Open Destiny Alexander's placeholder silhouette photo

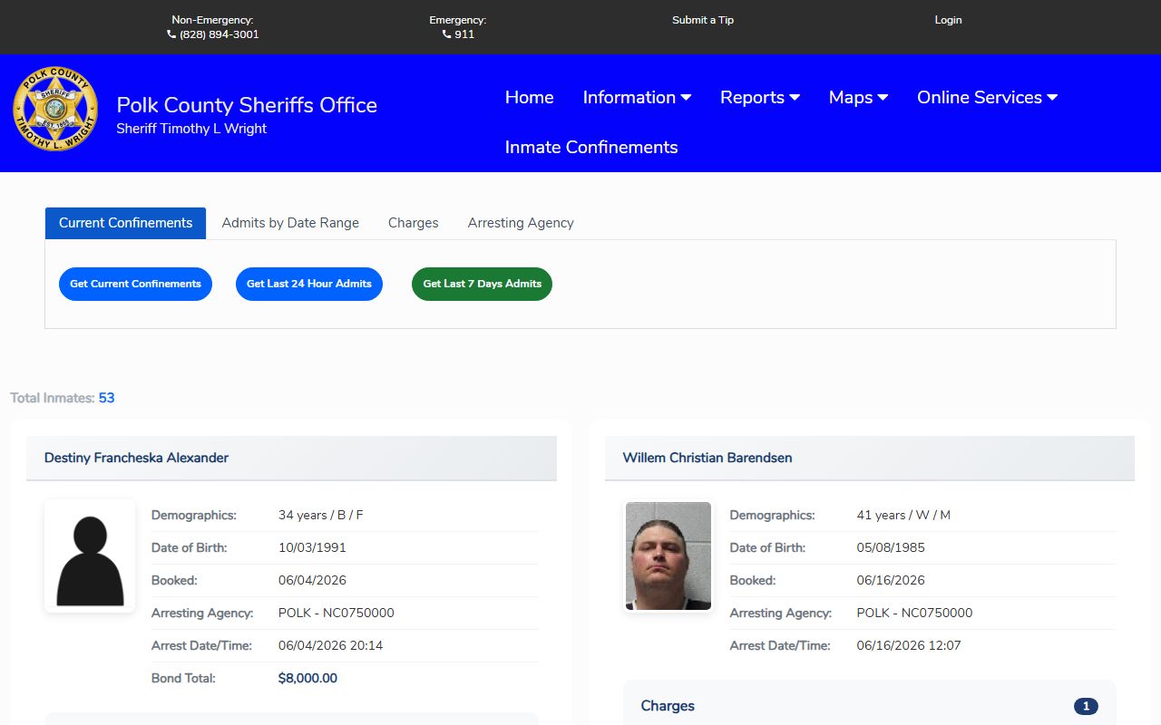pyautogui.click(x=90, y=556)
